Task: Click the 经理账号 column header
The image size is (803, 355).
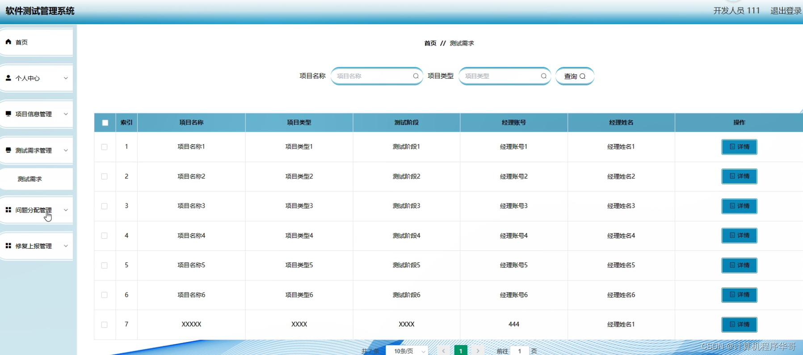Action: pyautogui.click(x=513, y=123)
